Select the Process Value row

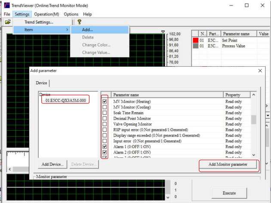231,46
